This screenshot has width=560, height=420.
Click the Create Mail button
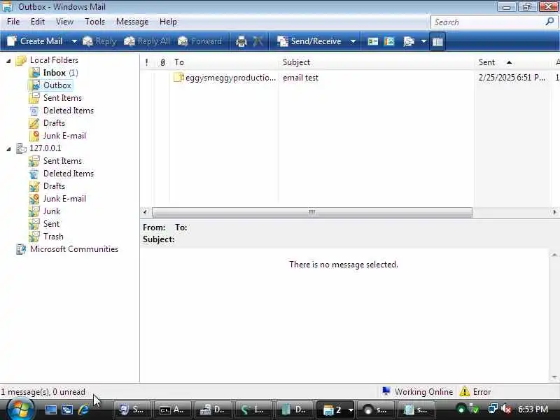coord(34,41)
